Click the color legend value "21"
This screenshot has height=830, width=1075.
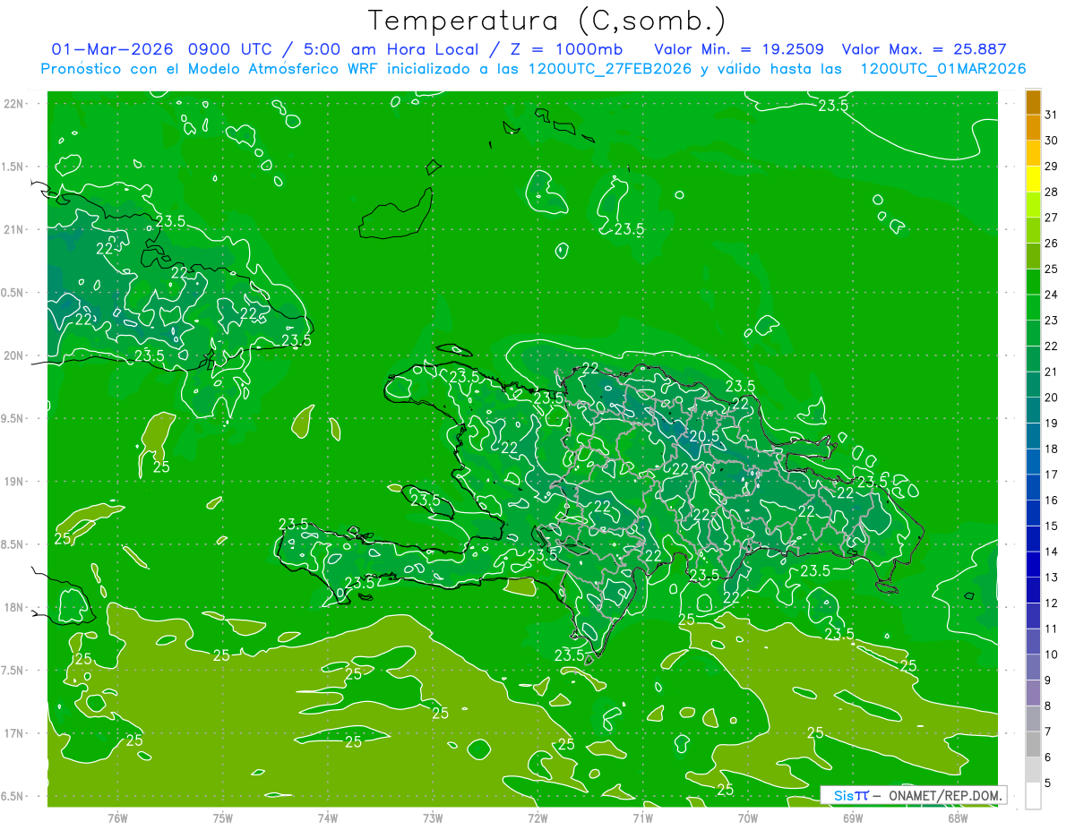[1052, 372]
